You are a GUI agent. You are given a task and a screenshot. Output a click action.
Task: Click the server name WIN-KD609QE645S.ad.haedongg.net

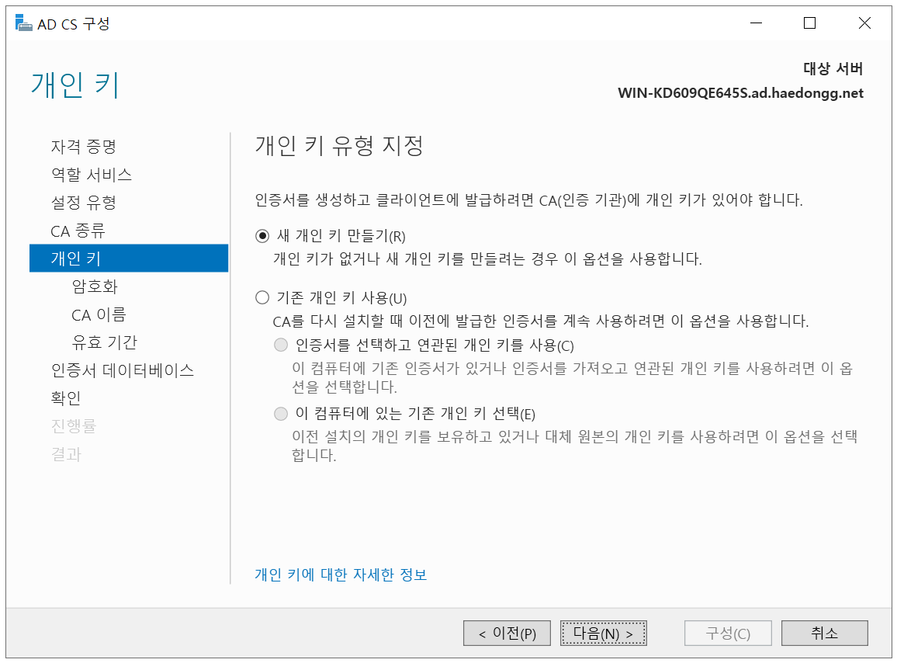coord(740,92)
